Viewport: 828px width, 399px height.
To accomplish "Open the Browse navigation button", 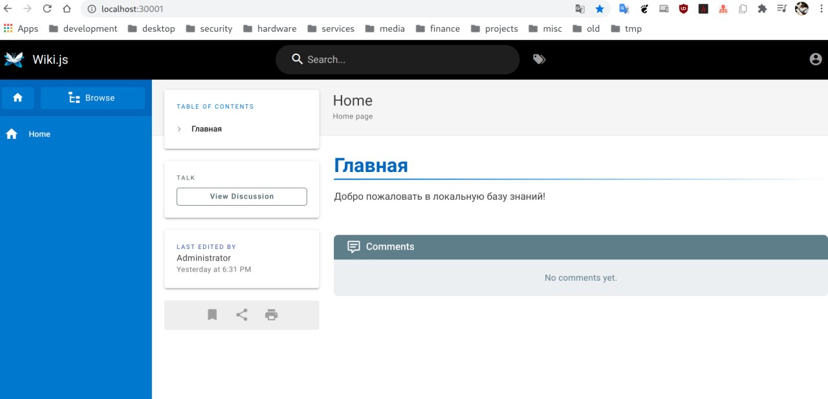I will [x=93, y=98].
